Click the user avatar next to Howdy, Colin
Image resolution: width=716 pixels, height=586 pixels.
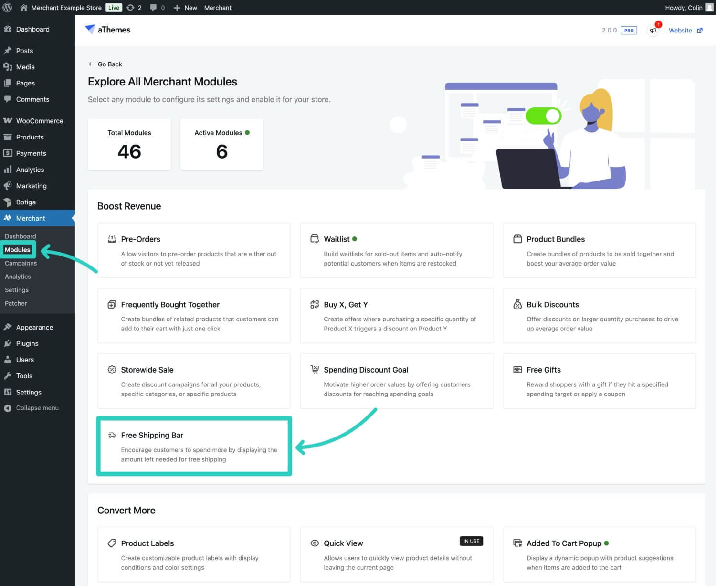pyautogui.click(x=709, y=8)
